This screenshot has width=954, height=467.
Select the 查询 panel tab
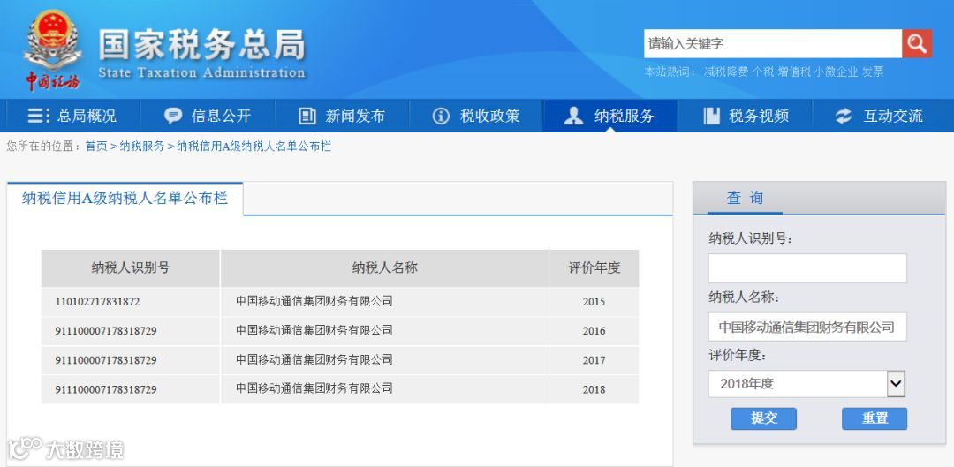[745, 199]
